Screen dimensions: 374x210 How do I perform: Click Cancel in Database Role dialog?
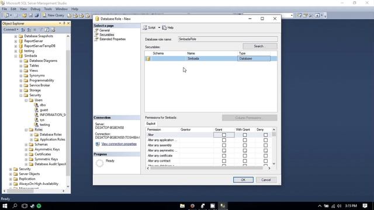(266, 180)
